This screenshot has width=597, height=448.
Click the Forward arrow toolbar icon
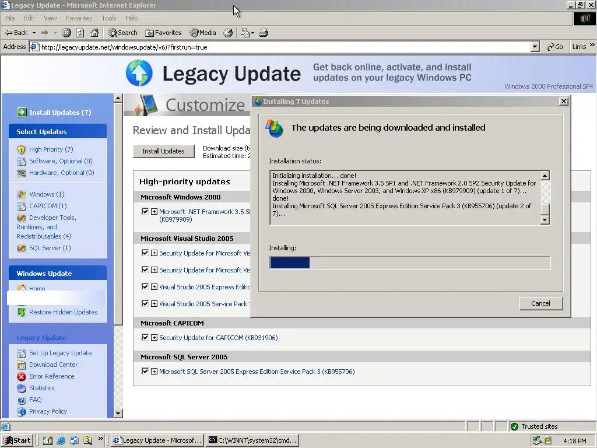coord(45,33)
